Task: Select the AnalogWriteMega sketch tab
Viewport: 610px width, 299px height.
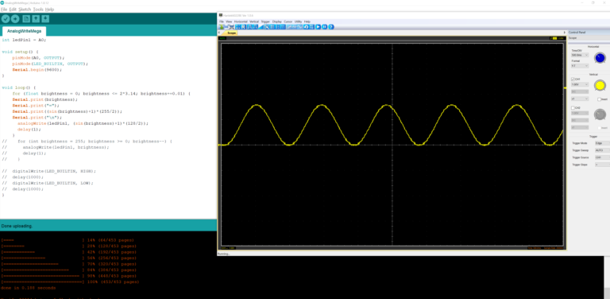Action: click(x=24, y=31)
